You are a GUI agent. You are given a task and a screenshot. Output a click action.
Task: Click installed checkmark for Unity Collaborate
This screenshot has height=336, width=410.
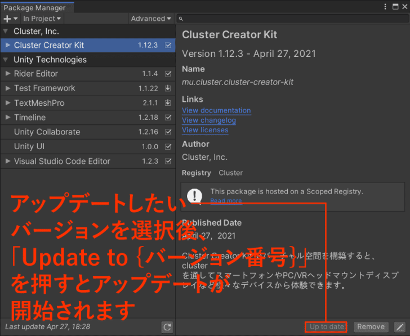tap(168, 132)
